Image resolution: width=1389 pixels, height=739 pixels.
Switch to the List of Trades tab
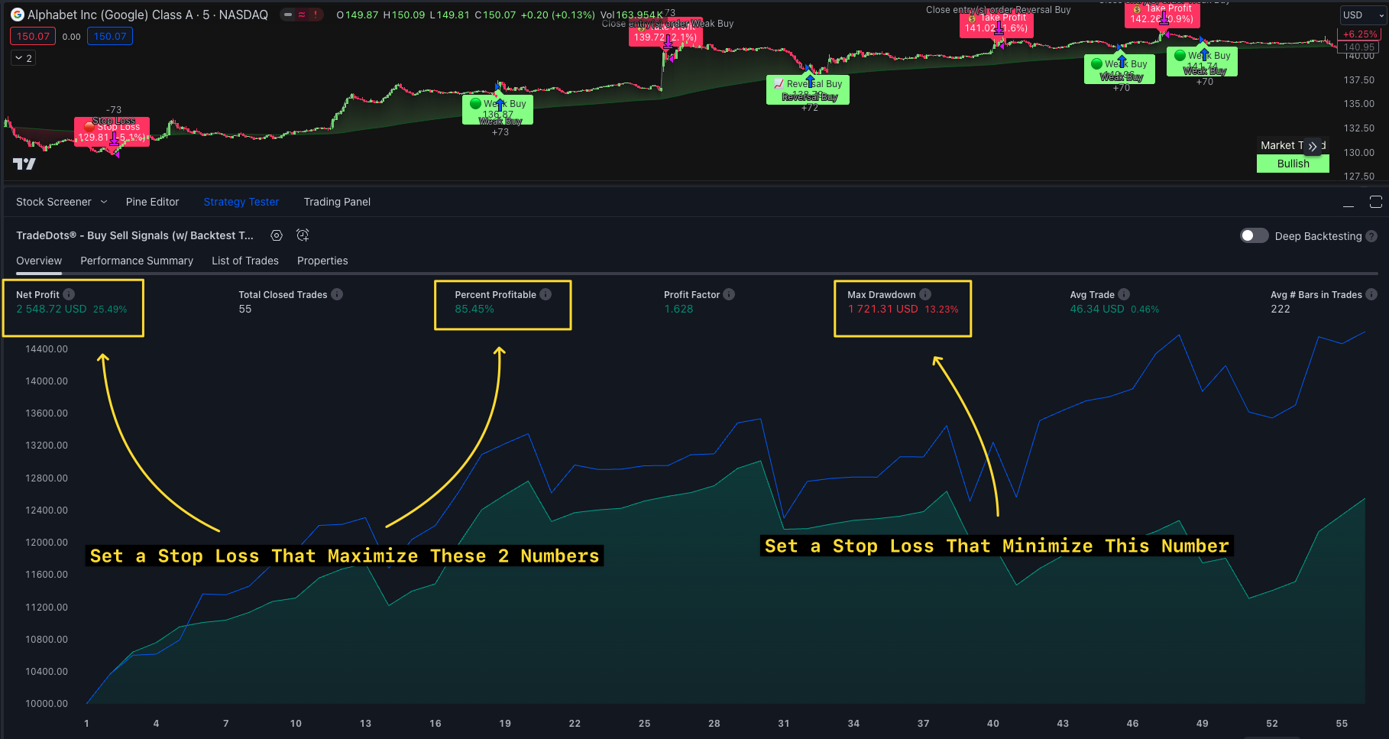[245, 261]
